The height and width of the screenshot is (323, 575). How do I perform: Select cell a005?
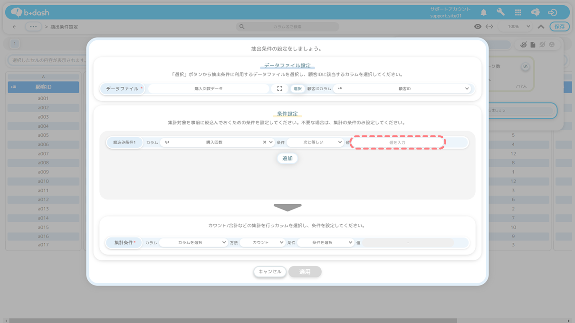[43, 135]
